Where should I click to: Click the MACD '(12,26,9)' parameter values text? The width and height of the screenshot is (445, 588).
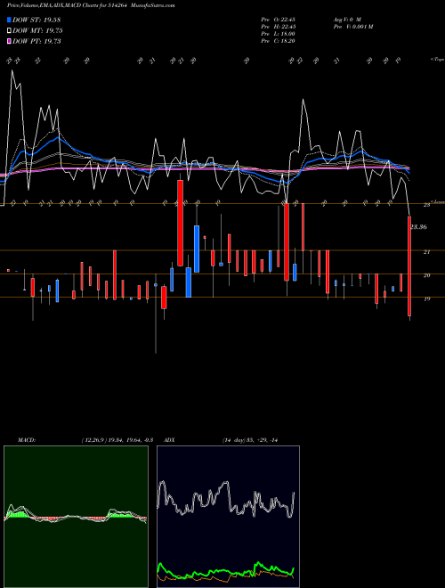[x=117, y=440]
